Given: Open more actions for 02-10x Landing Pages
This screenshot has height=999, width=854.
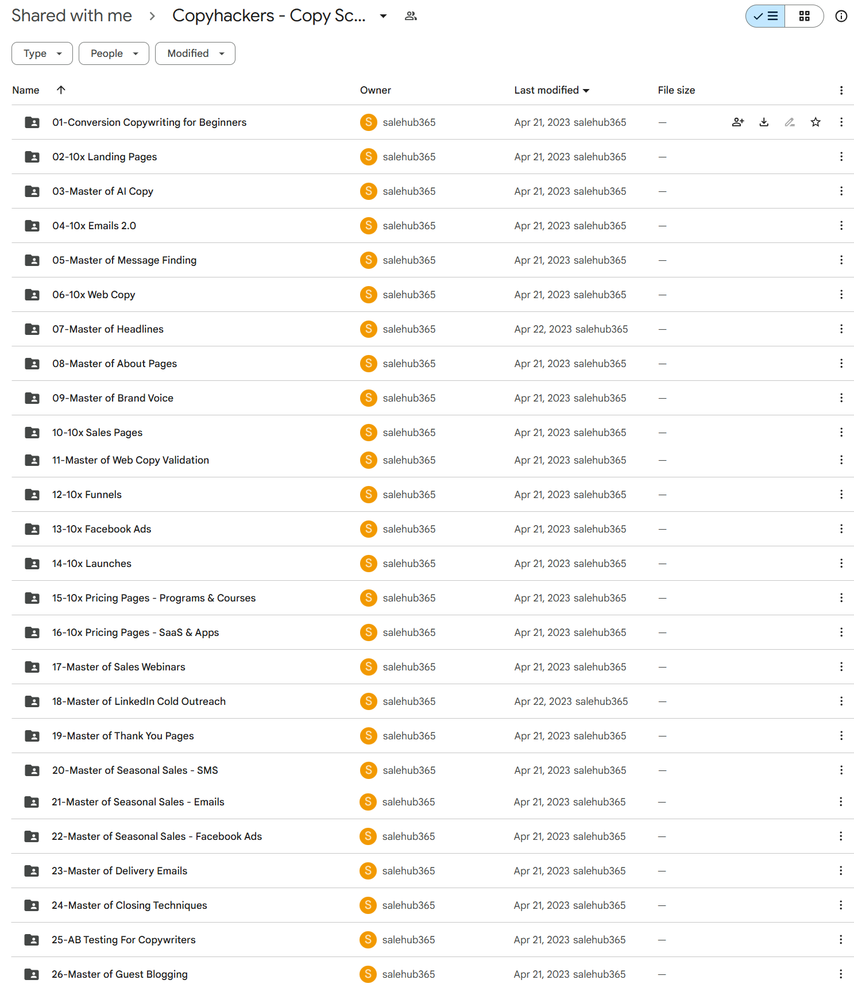Looking at the screenshot, I should click(841, 156).
